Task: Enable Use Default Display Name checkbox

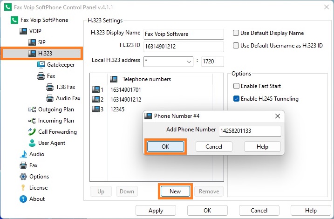Action: [x=236, y=33]
